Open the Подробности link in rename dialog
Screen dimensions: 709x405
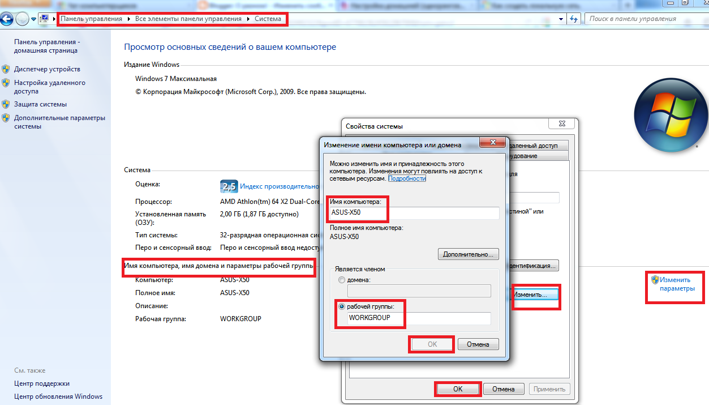(x=407, y=178)
